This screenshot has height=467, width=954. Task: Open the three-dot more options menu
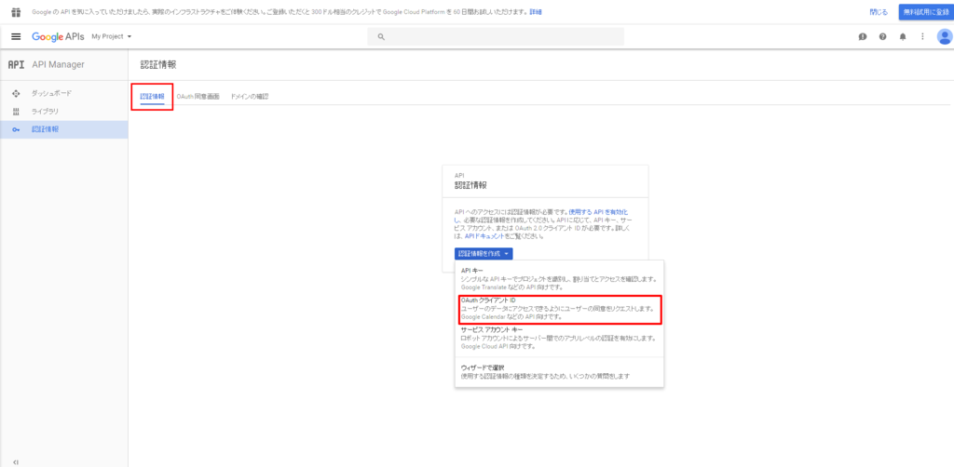click(x=922, y=36)
